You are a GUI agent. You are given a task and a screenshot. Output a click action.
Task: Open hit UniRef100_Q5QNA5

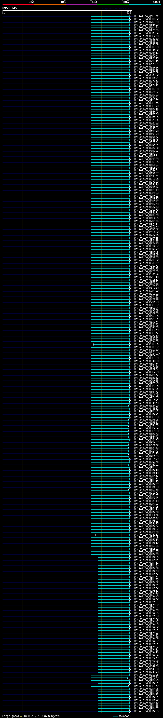click(x=146, y=439)
